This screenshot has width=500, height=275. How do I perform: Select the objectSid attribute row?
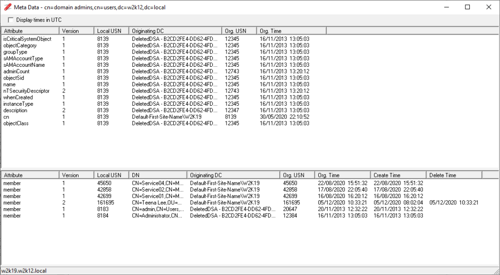pyautogui.click(x=164, y=78)
